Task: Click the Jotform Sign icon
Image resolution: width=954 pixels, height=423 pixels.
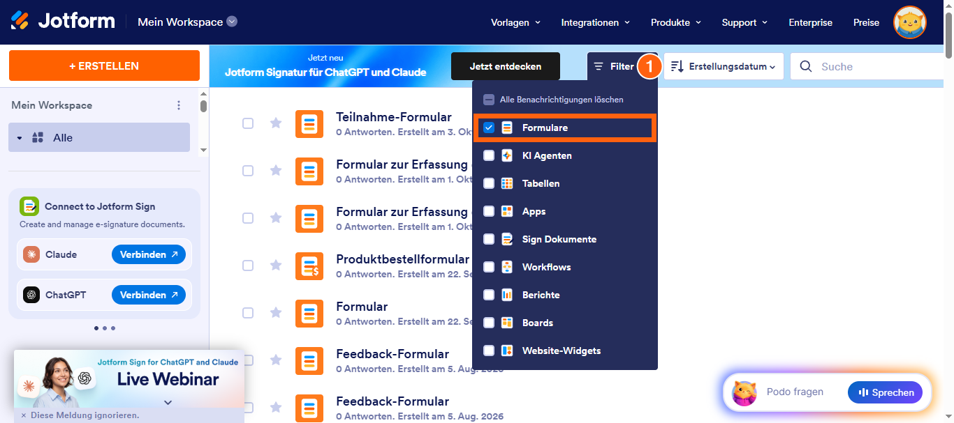Action: pos(29,206)
